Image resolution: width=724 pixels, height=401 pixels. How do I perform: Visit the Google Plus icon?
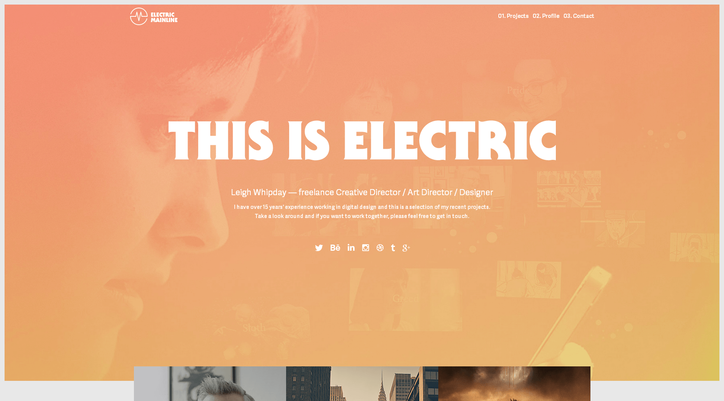click(x=406, y=248)
